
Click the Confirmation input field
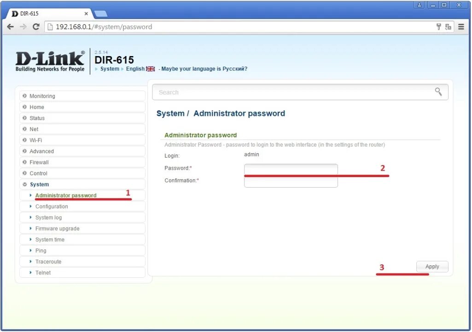[x=291, y=182]
